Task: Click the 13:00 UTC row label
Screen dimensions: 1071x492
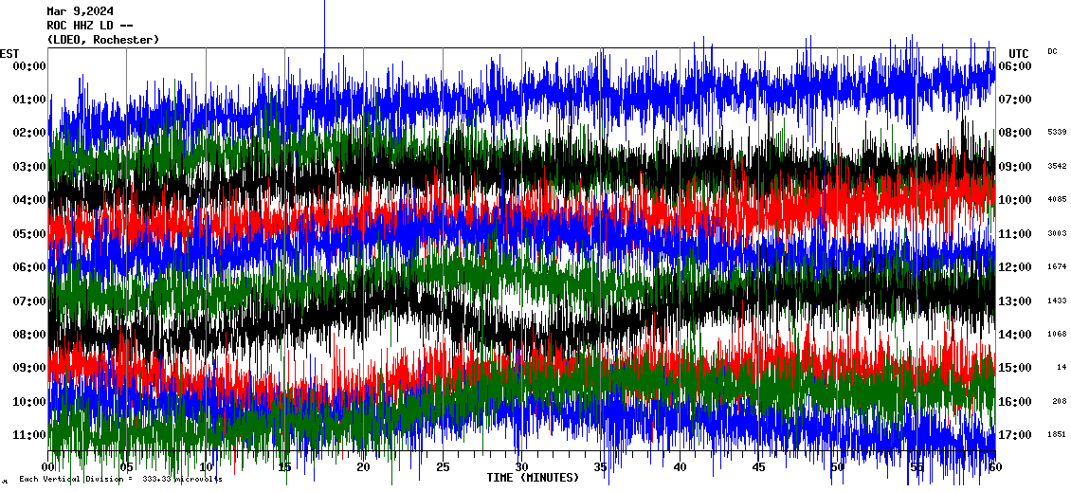Action: tap(1015, 301)
